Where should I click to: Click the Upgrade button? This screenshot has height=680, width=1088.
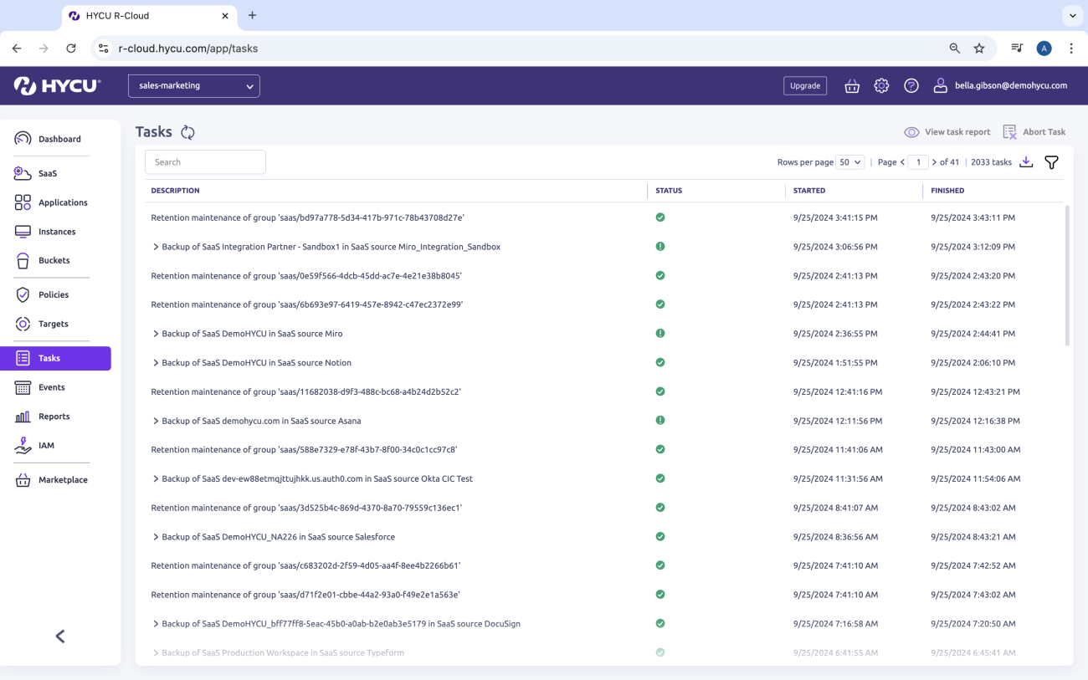coord(805,85)
